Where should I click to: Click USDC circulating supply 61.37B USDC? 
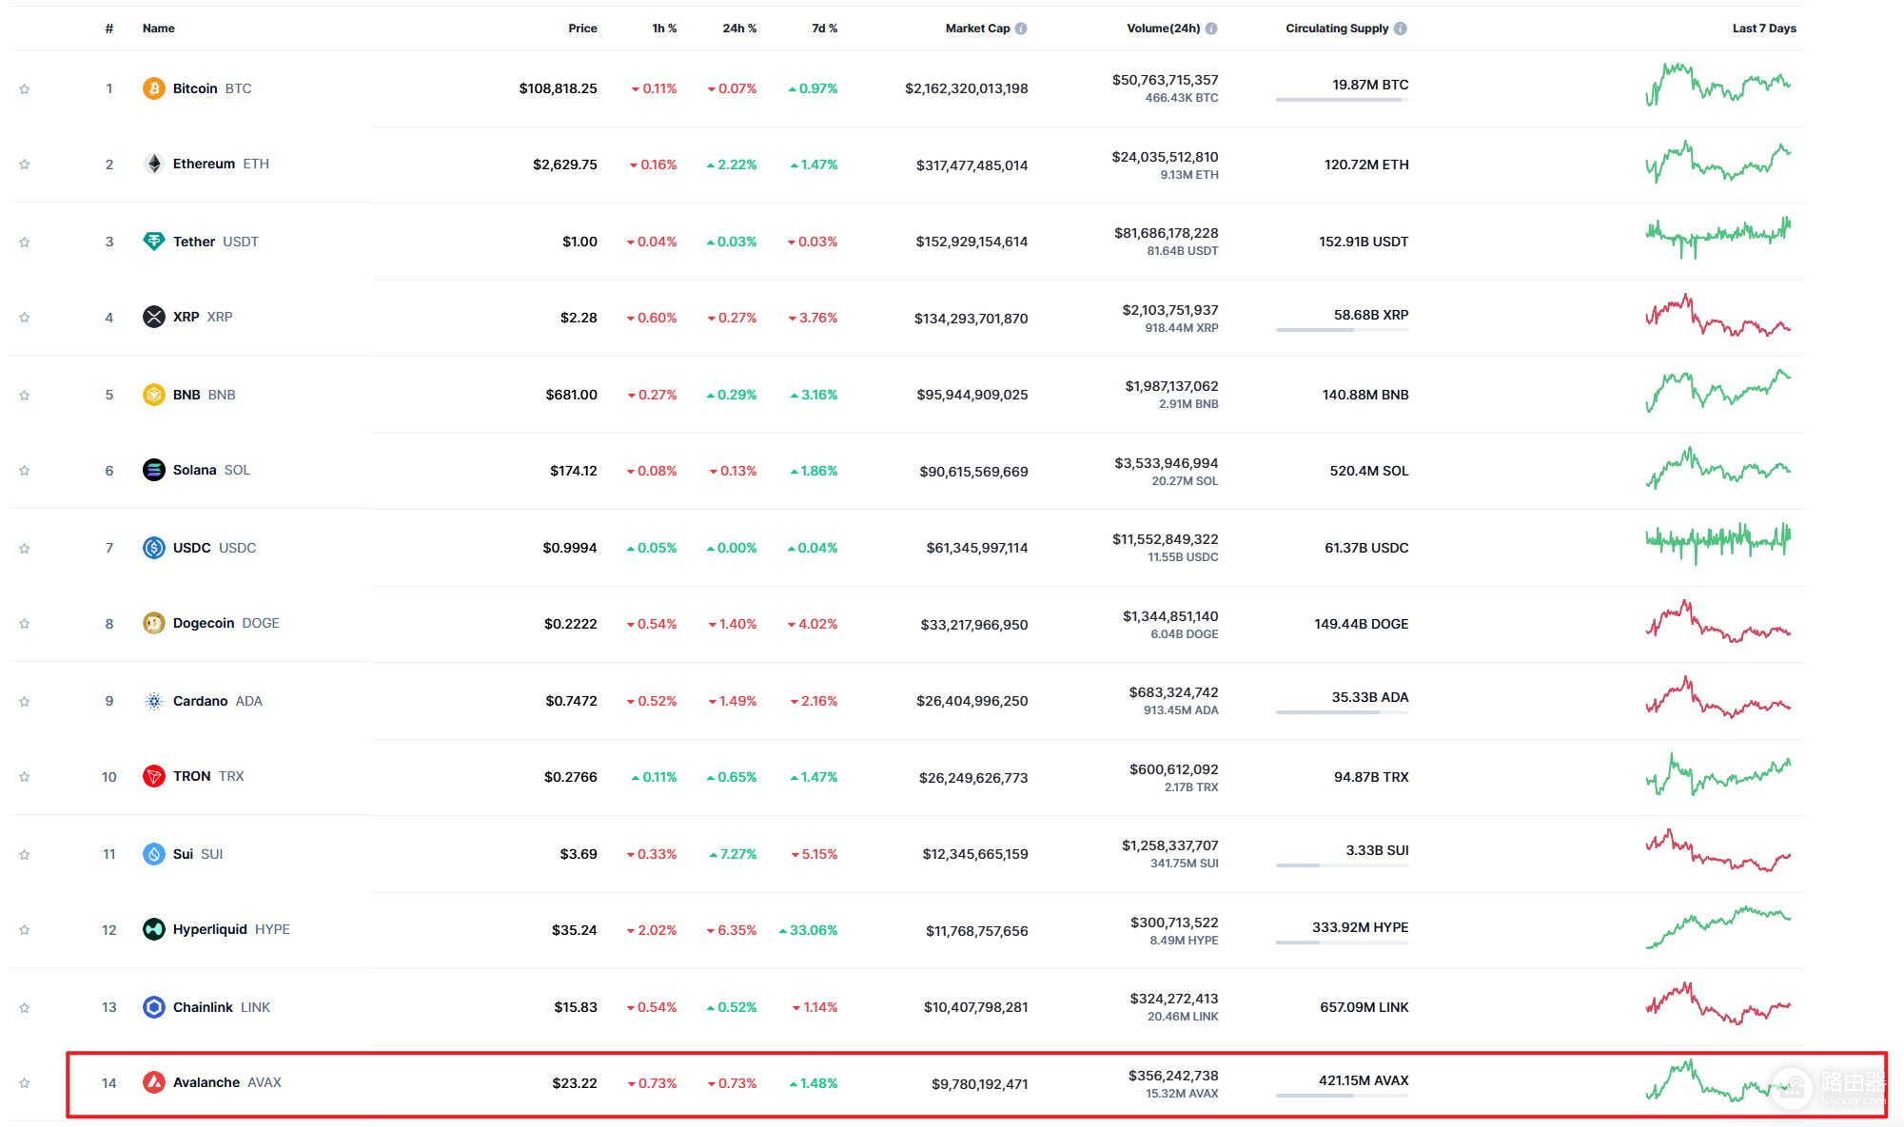pos(1366,548)
